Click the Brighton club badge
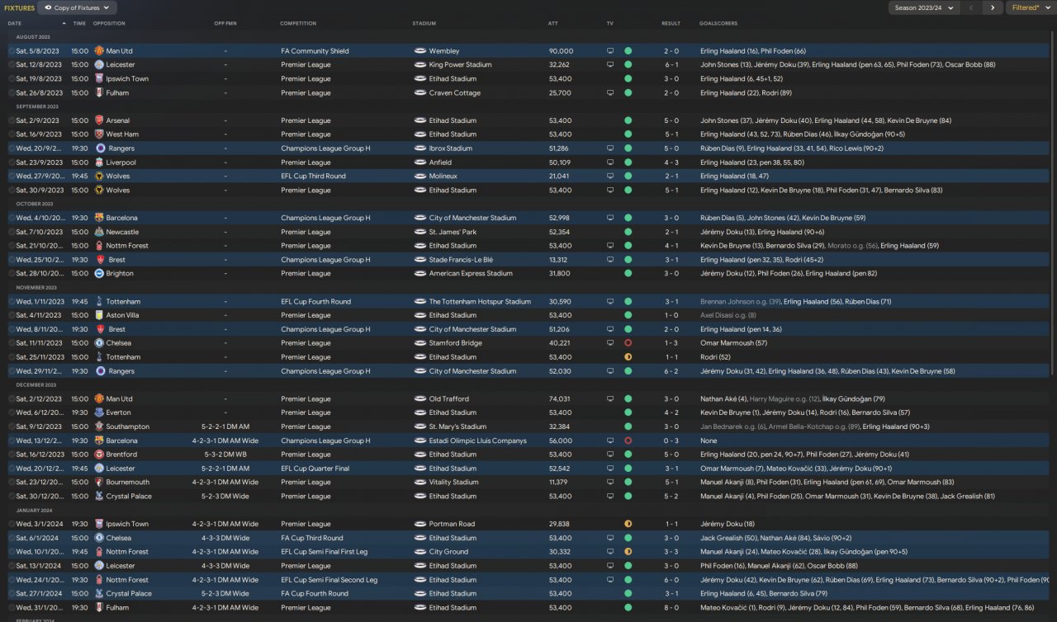The height and width of the screenshot is (622, 1057). point(99,273)
